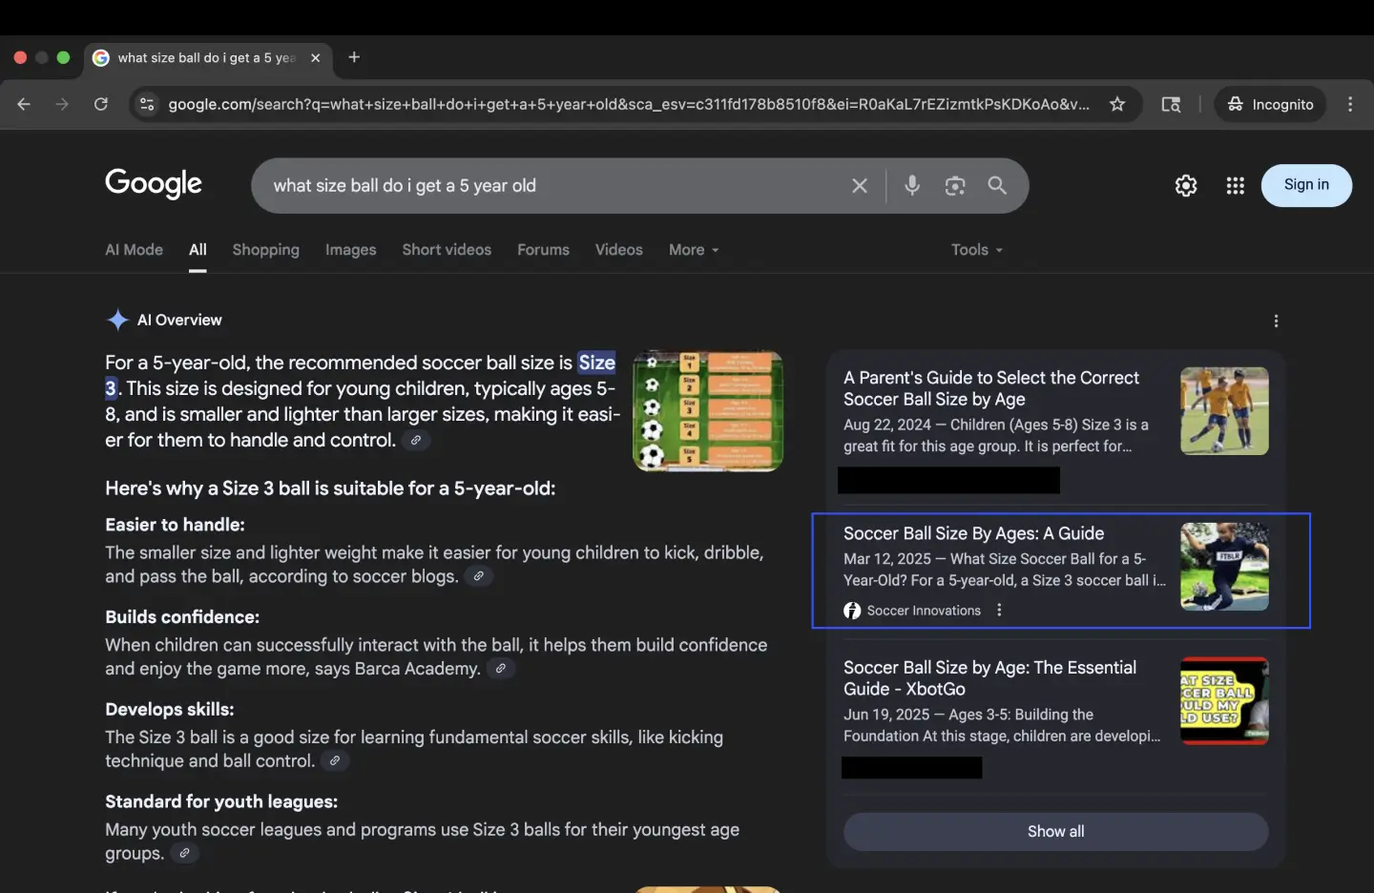
Task: Expand the Tools dropdown
Action: 976,250
